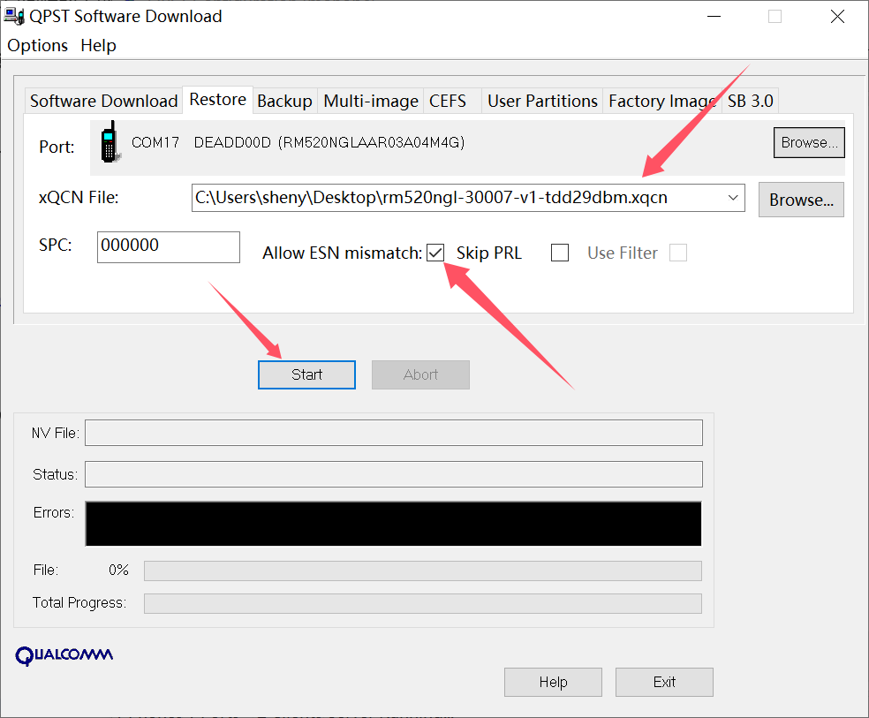The width and height of the screenshot is (869, 718).
Task: Select the Factory Image tab
Action: [662, 101]
